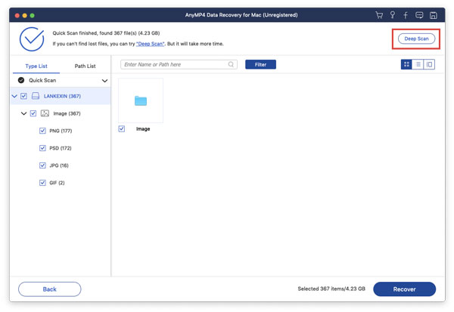Viewport: 454px width, 312px height.
Task: Select the PSD (172) row
Action: click(61, 148)
